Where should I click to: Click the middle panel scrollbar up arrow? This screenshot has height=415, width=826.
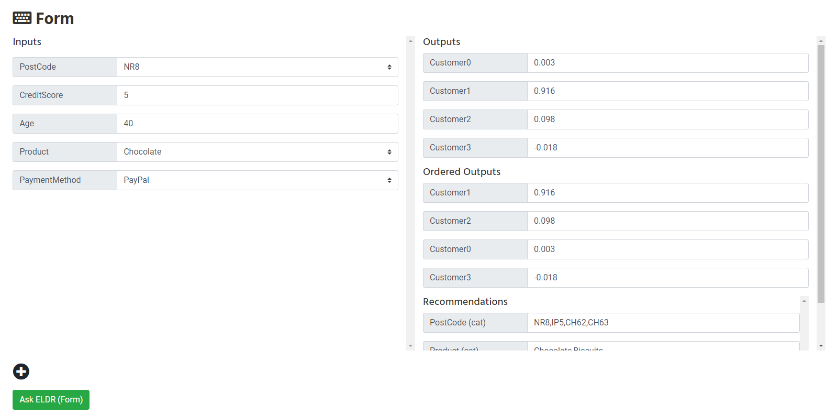point(410,40)
